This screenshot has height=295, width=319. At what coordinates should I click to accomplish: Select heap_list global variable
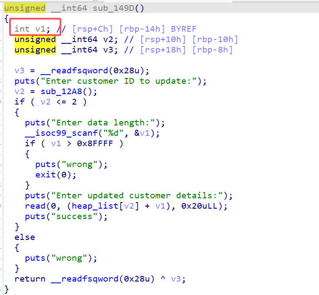point(95,206)
